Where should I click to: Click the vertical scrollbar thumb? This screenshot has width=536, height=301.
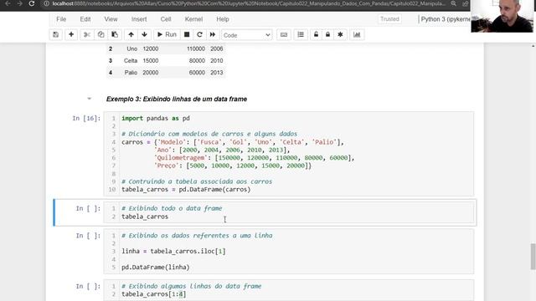point(533,257)
